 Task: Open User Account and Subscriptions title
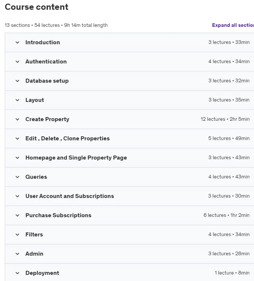click(x=70, y=196)
